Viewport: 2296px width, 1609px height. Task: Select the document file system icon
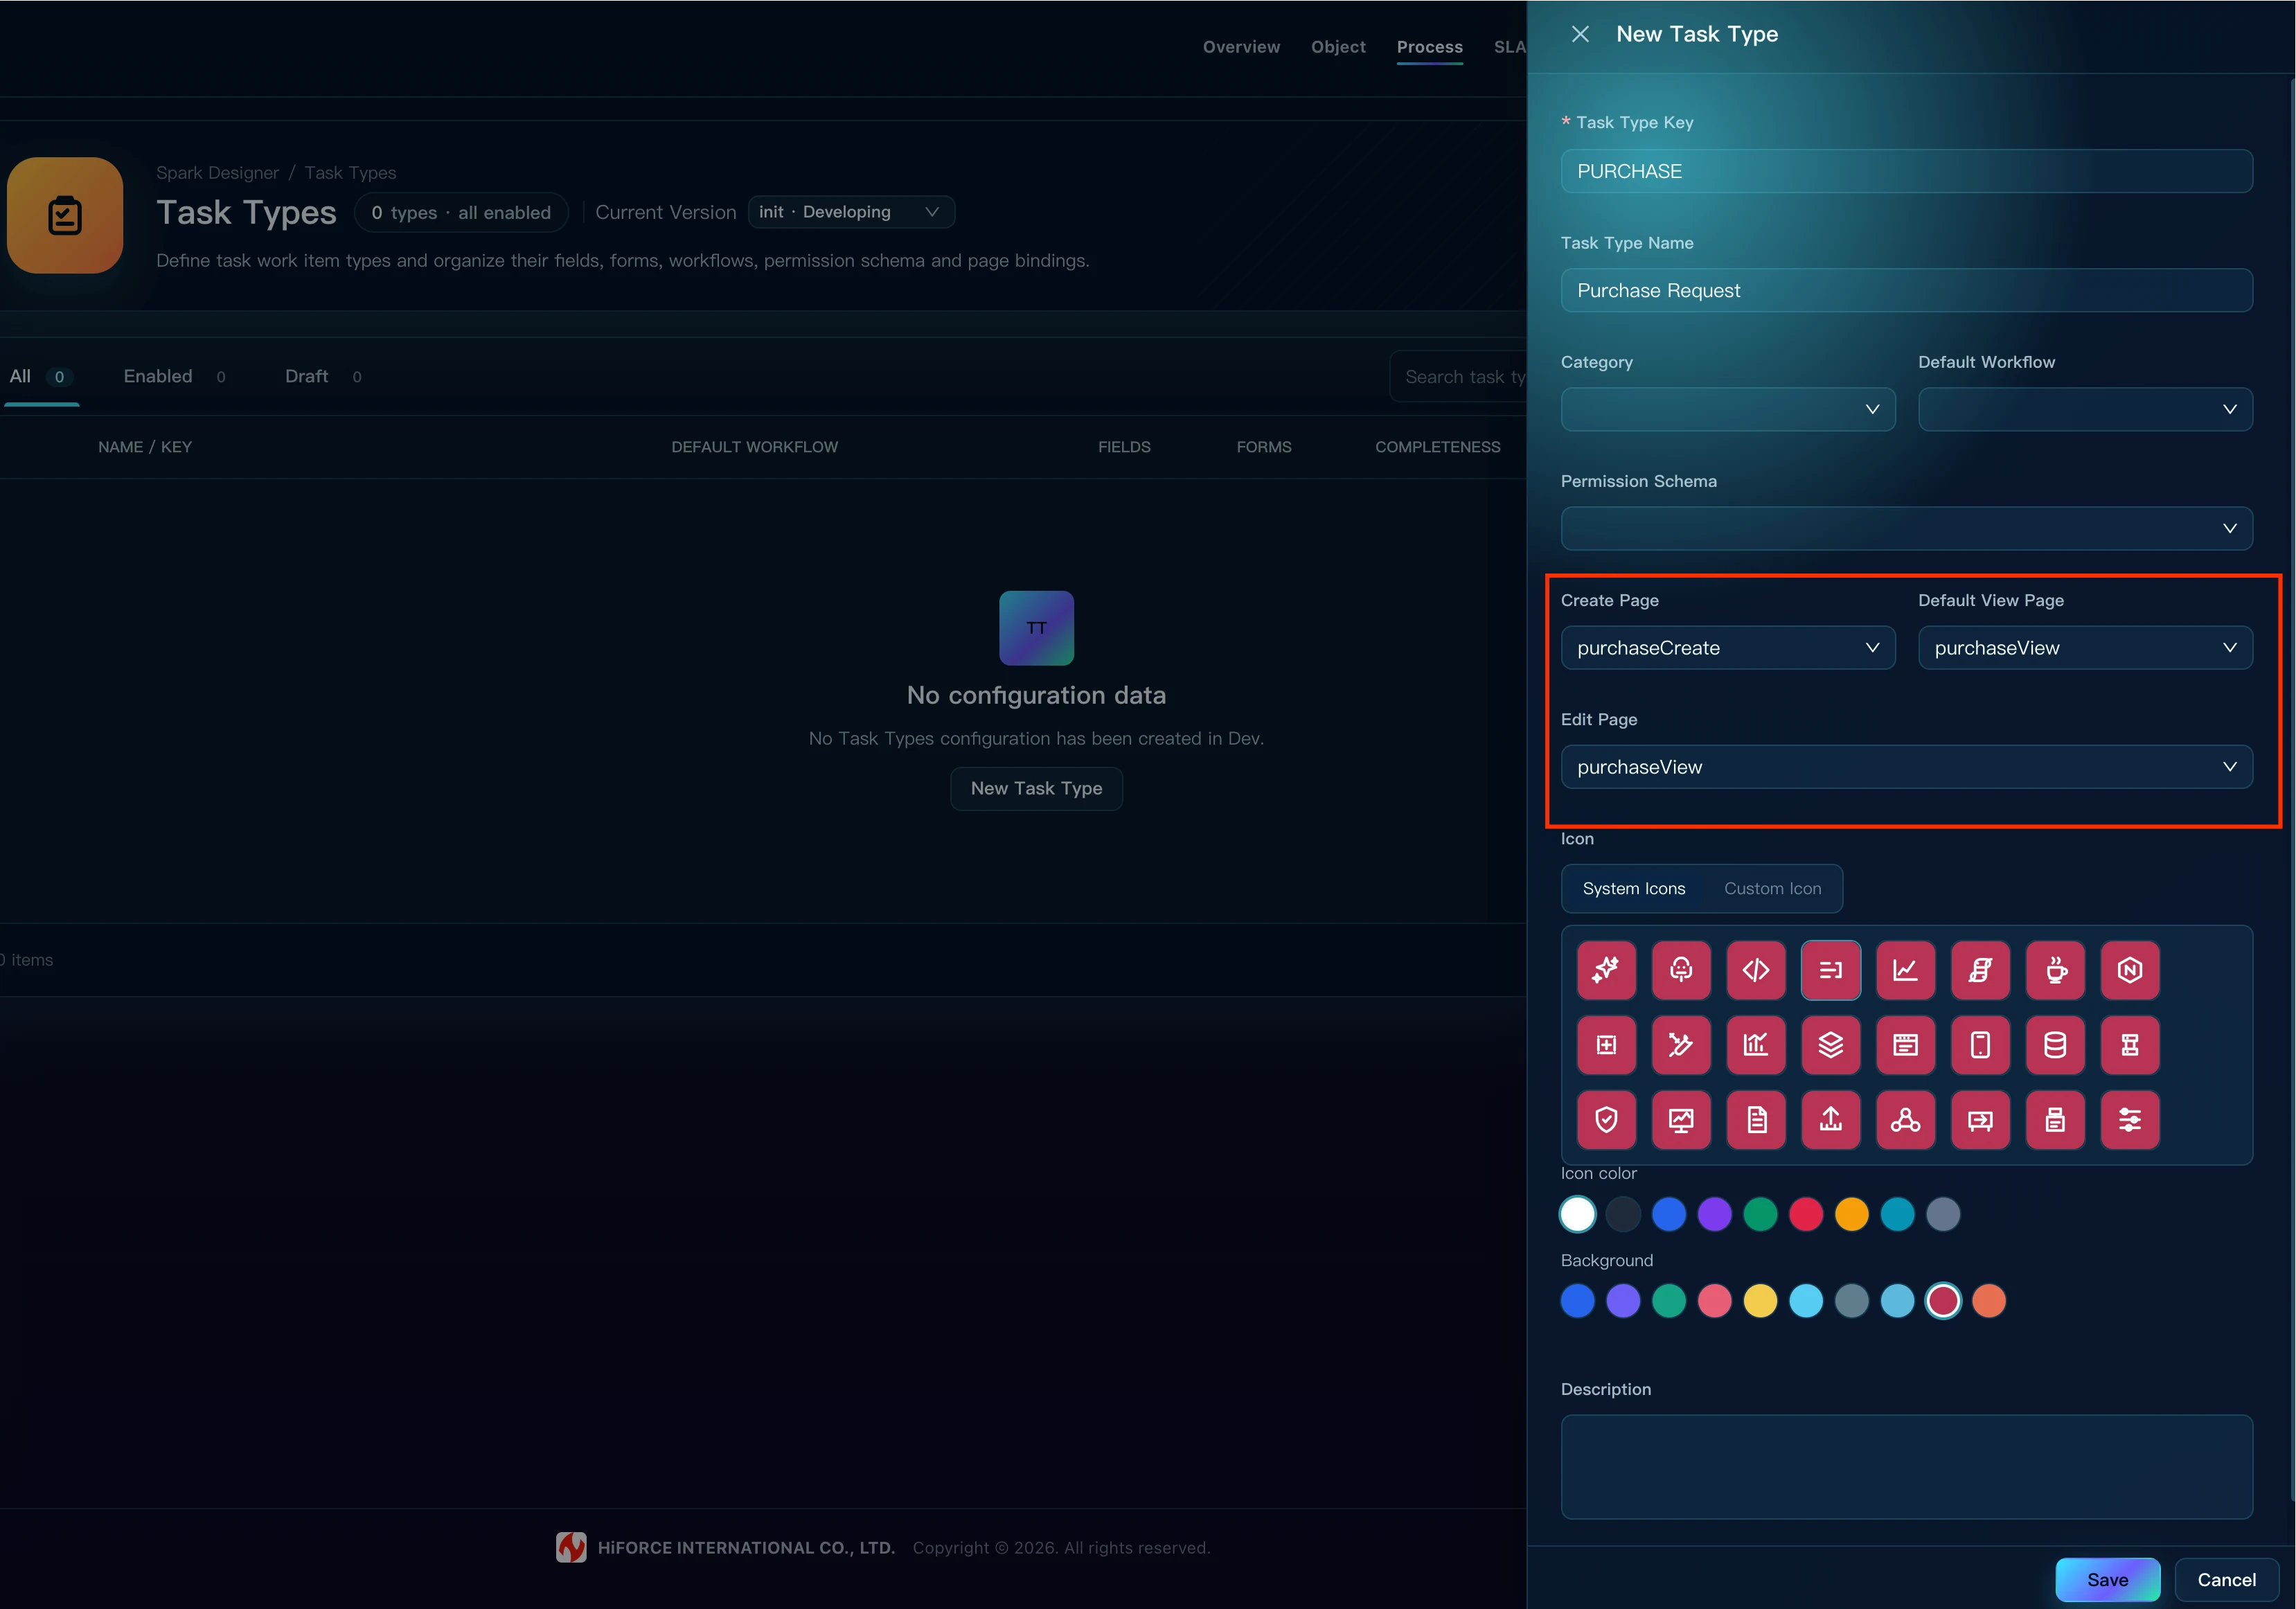coord(1756,1119)
